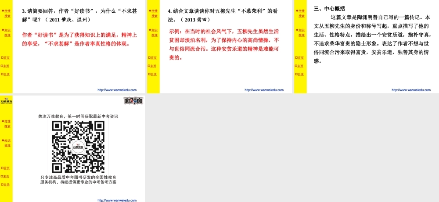Viewport: 439px width, 202px height.
Task: Click text 关注万唯教育，第一时间获取最新中考资讯
Action: click(x=78, y=117)
